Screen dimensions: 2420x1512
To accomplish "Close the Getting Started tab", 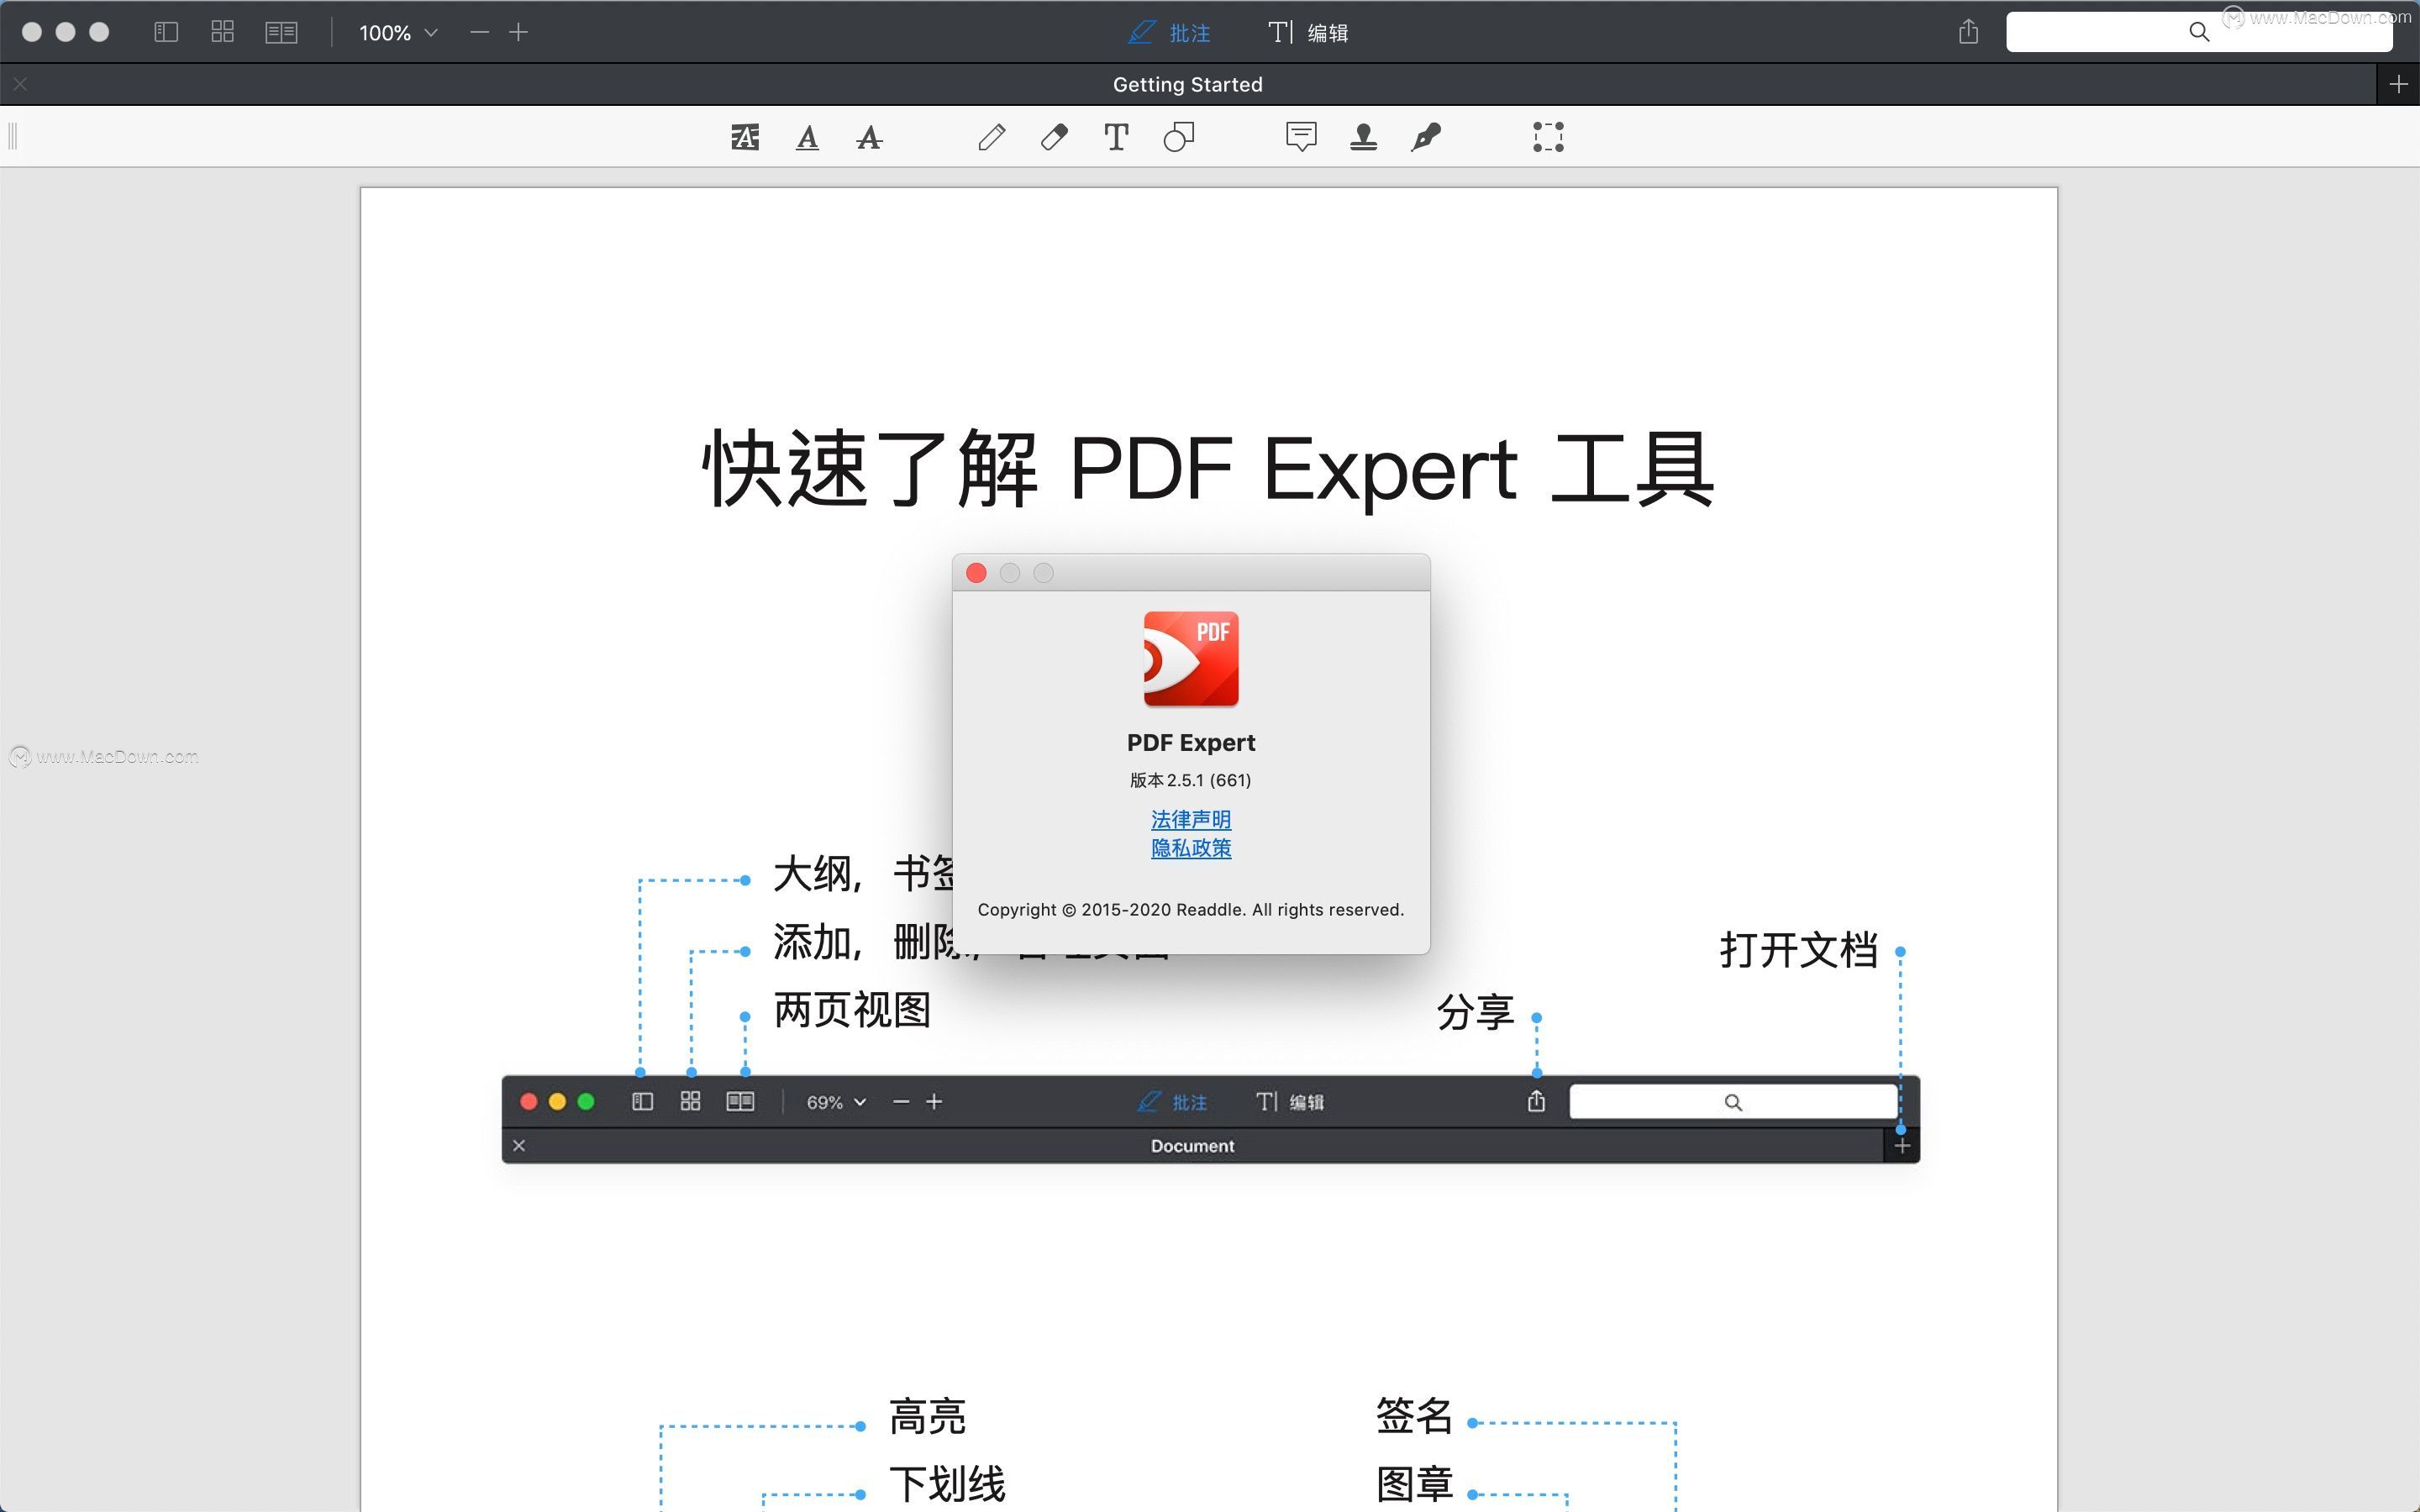I will [x=20, y=84].
